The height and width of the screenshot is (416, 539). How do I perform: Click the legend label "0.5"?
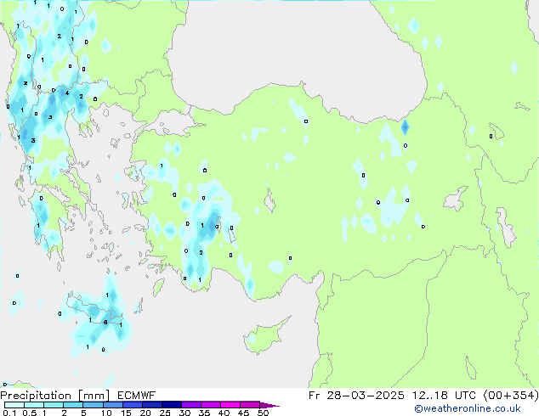click(30, 413)
